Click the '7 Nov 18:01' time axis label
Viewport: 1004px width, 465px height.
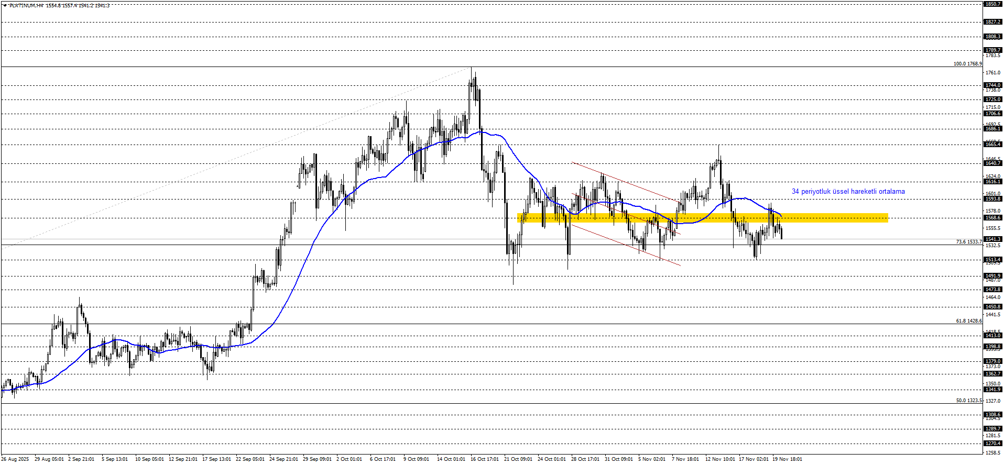[685, 459]
